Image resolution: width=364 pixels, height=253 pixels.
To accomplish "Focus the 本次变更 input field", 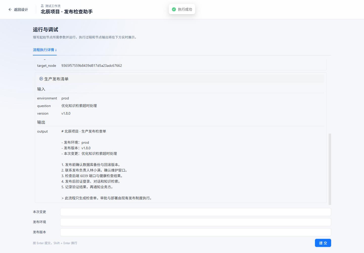I will point(196,212).
